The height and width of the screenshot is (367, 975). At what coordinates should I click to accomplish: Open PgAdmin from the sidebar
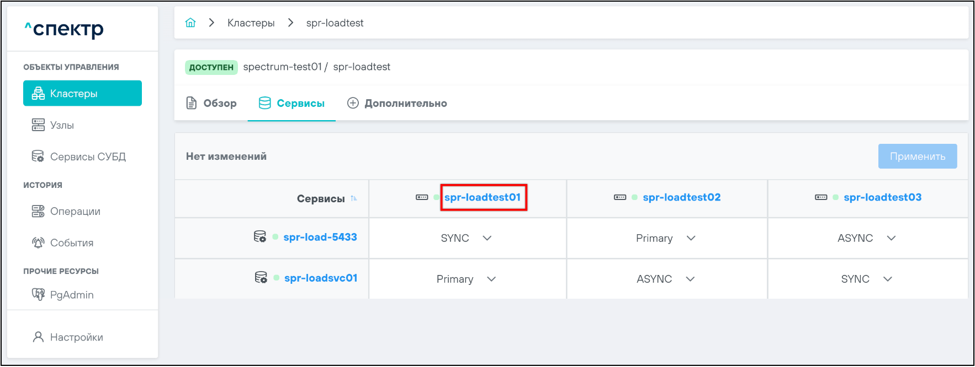point(71,295)
